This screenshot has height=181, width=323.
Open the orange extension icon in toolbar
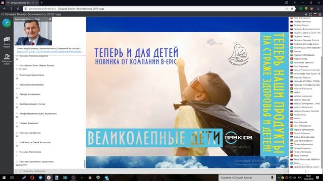click(x=312, y=9)
